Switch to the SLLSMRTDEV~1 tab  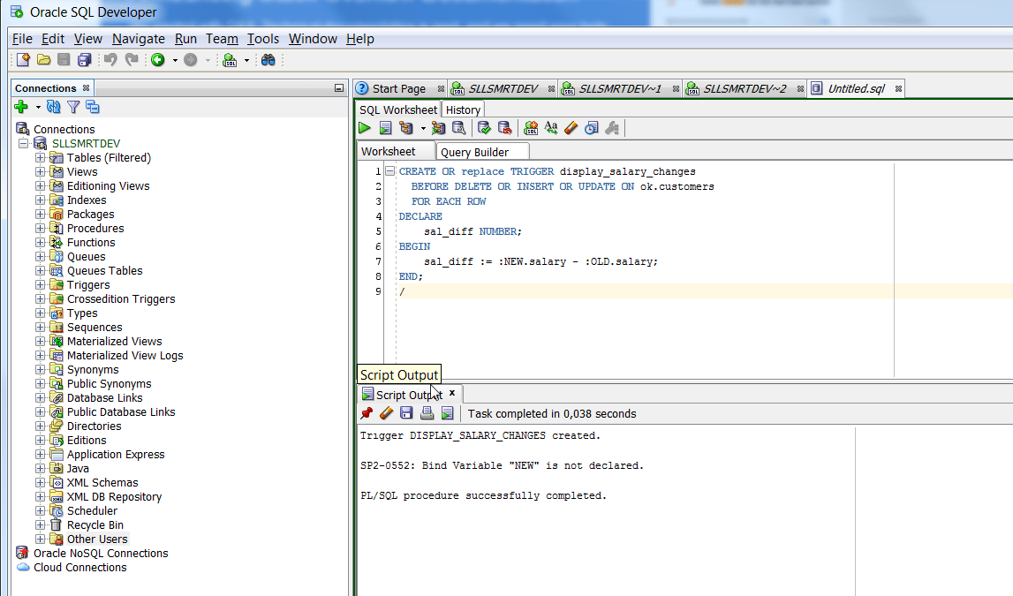(620, 88)
